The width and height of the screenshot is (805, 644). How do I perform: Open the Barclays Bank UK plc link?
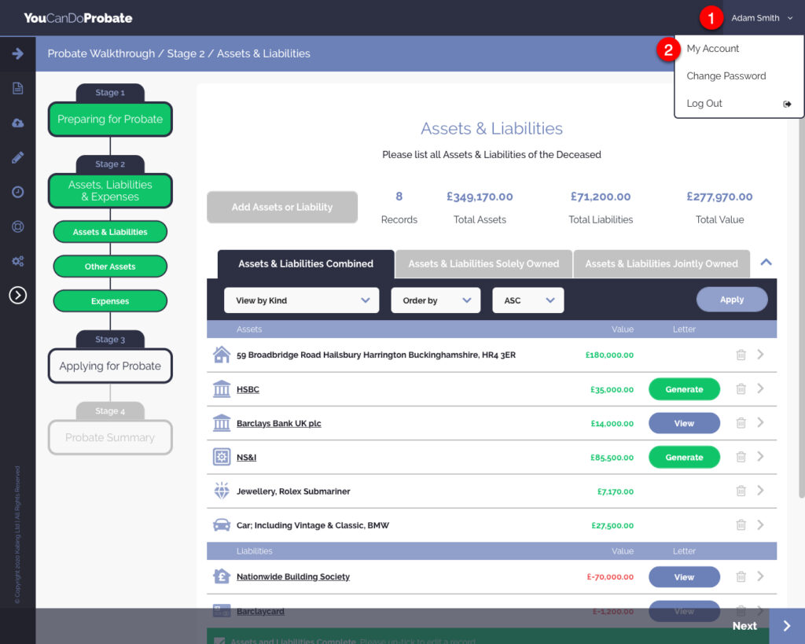point(278,423)
